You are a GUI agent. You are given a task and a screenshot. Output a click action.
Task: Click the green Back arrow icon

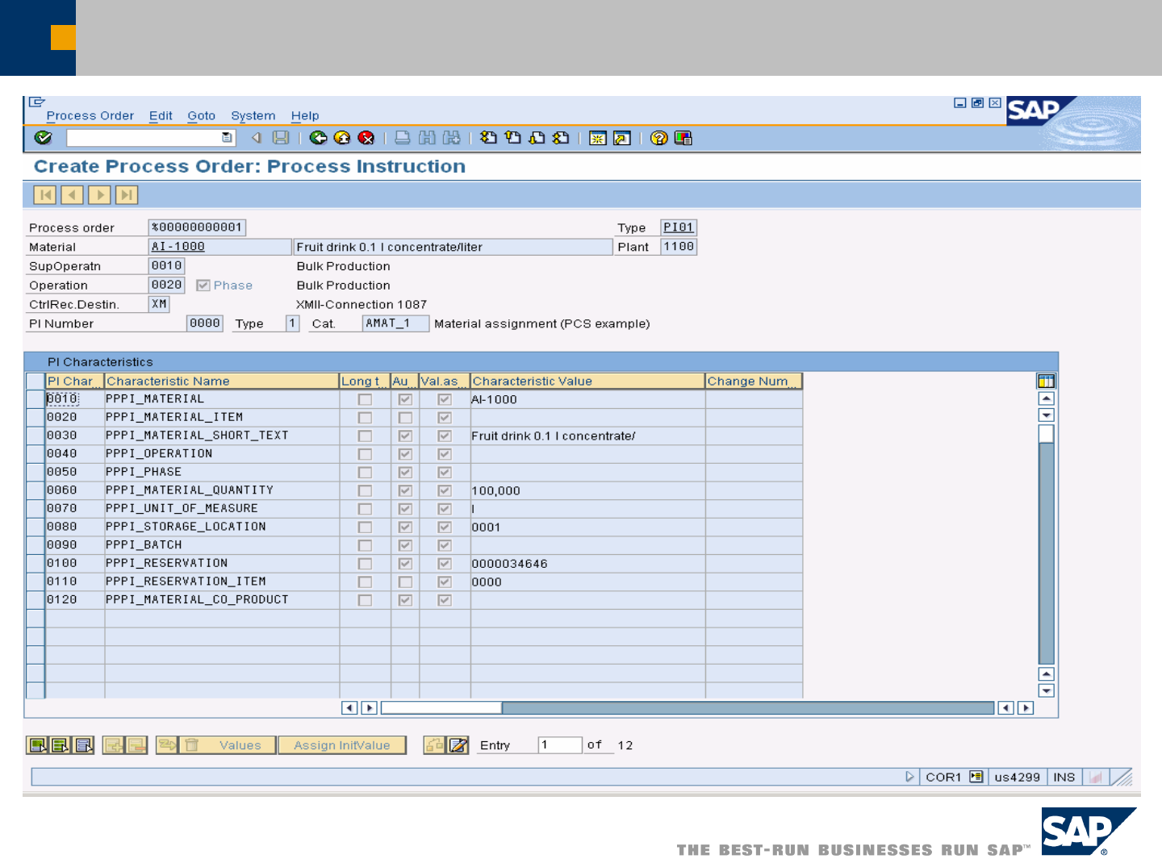319,138
